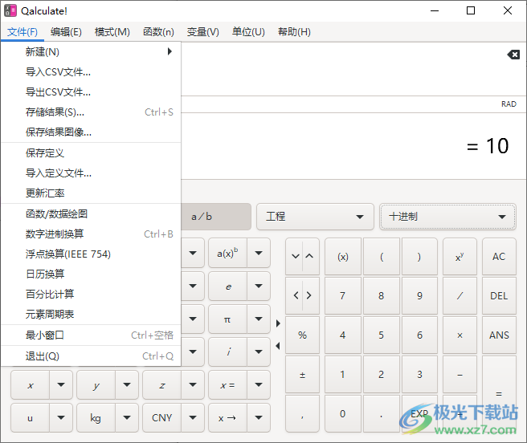
Task: Click the AC clear key
Action: click(499, 257)
